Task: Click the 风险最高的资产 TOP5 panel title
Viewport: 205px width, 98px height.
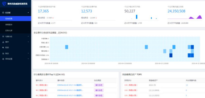Action: (x=132, y=75)
